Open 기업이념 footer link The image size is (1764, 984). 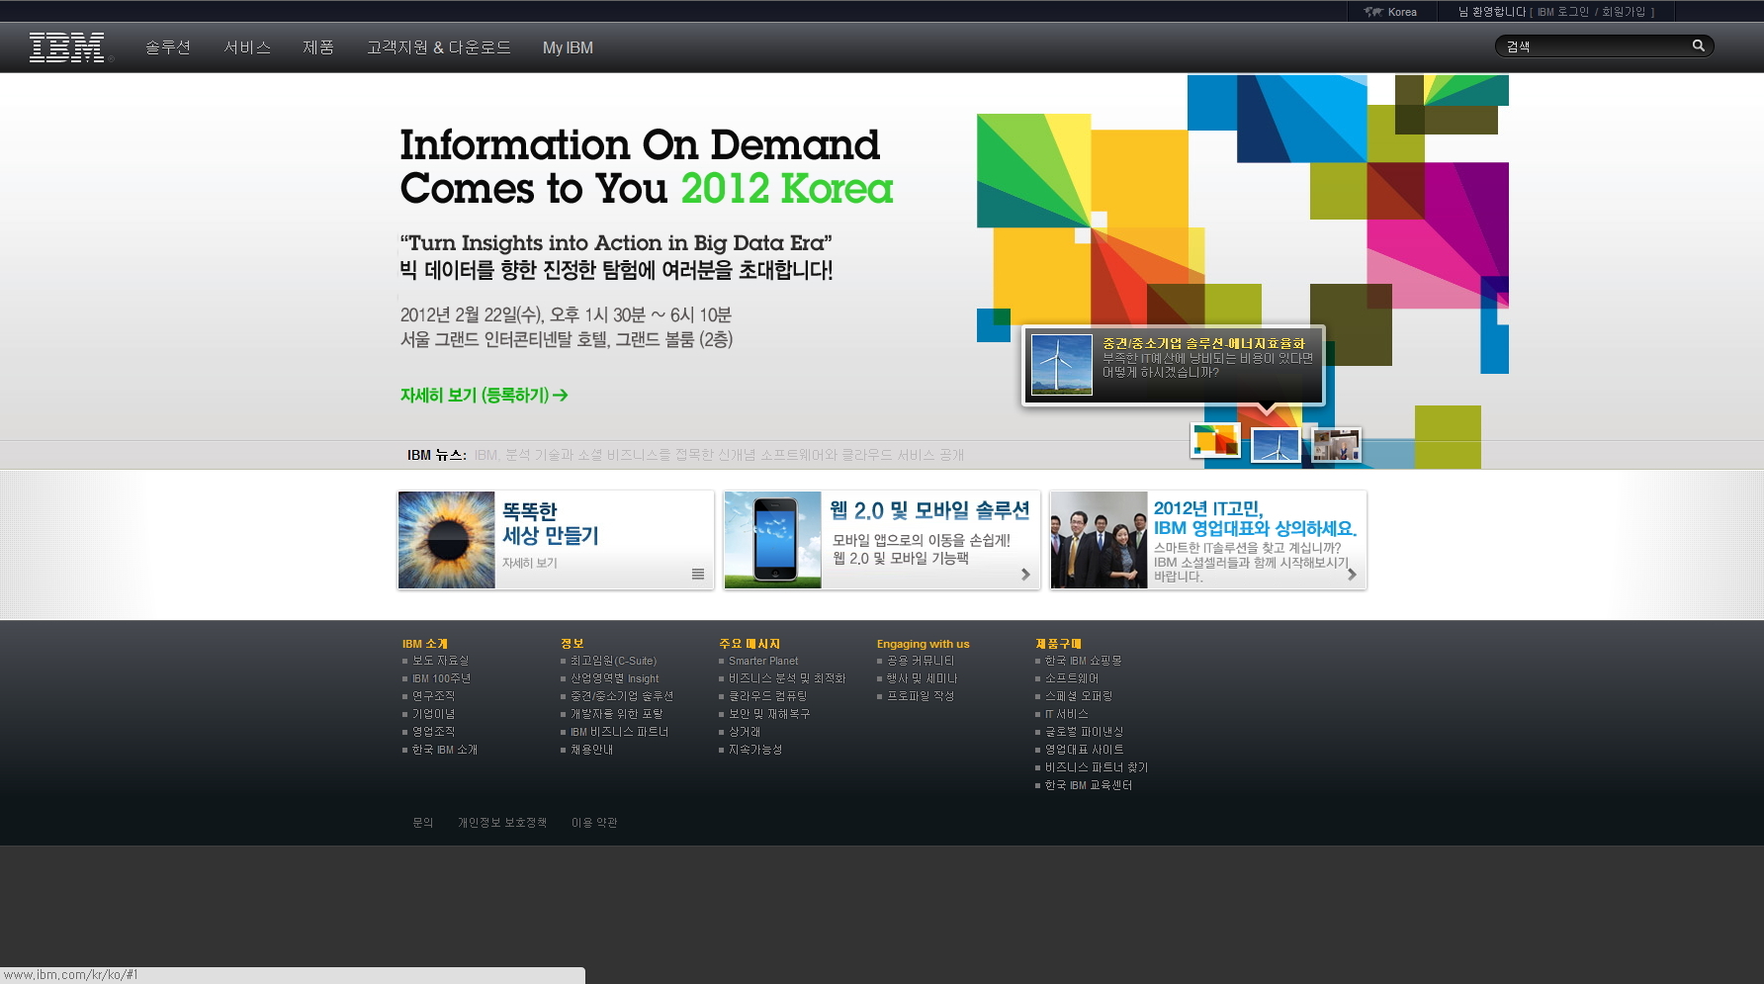[433, 714]
